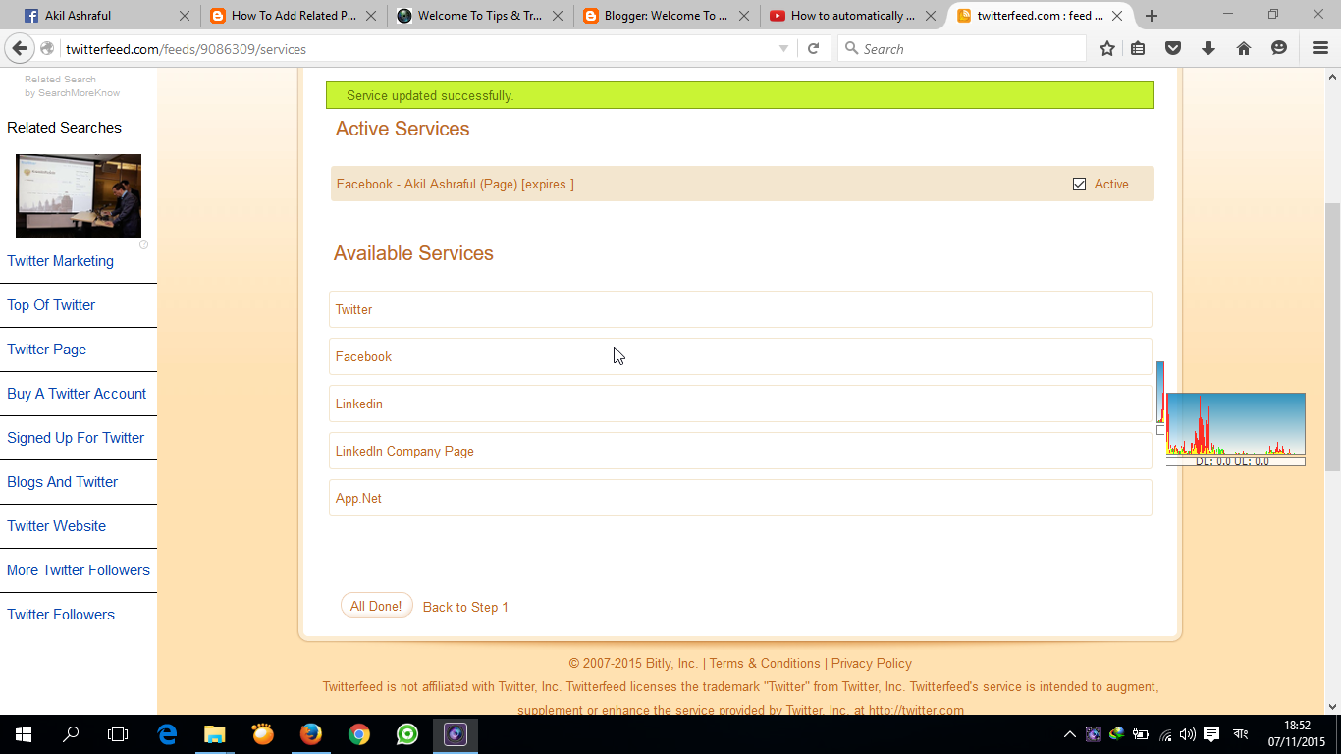Image resolution: width=1341 pixels, height=754 pixels.
Task: Bookmark page with star icon
Action: pyautogui.click(x=1107, y=48)
